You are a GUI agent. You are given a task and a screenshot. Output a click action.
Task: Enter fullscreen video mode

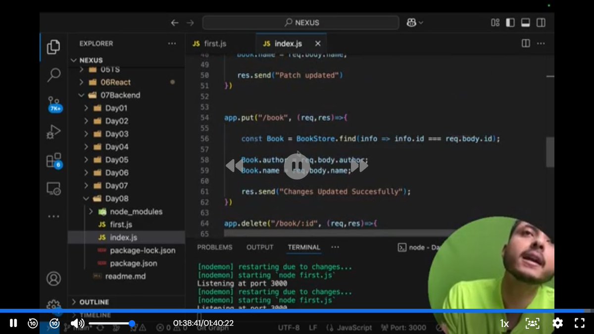(580, 323)
